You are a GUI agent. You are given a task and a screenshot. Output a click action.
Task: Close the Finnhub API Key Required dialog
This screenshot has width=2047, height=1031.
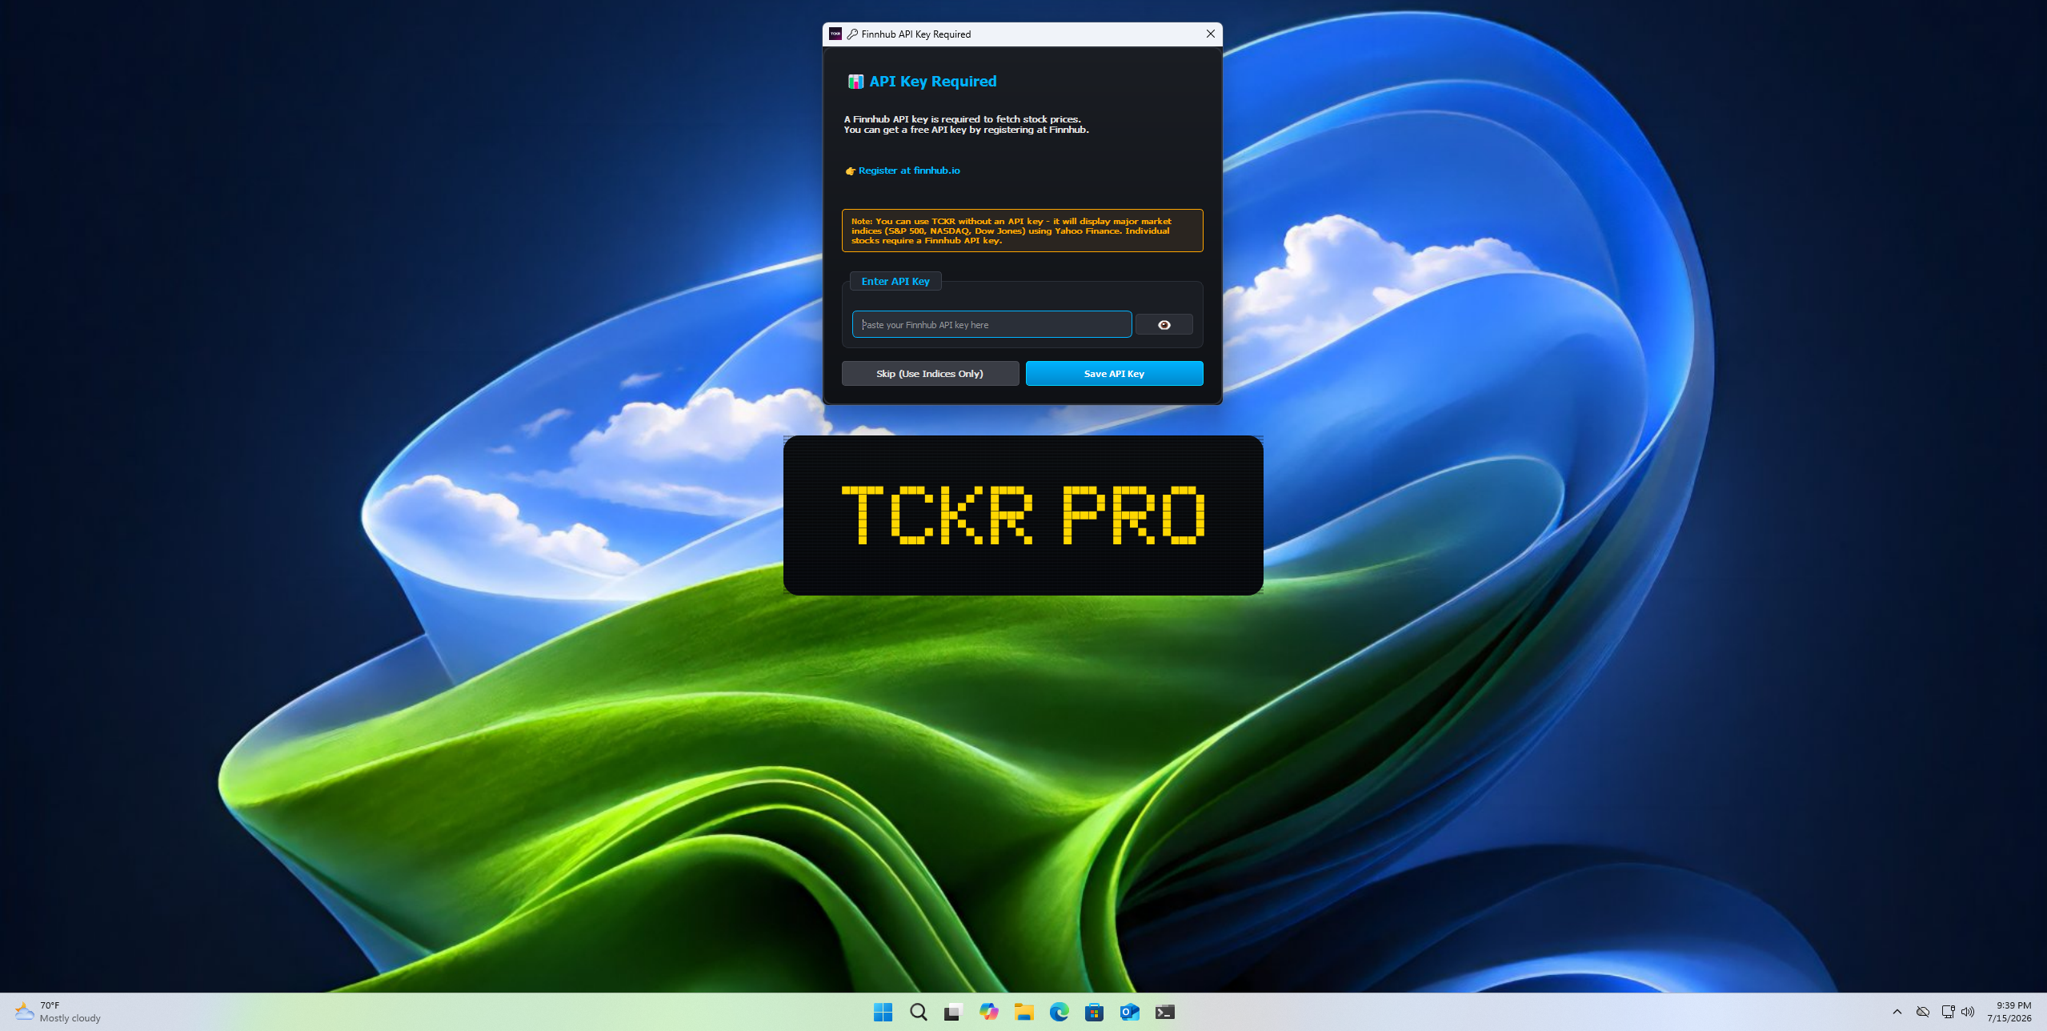(1210, 34)
